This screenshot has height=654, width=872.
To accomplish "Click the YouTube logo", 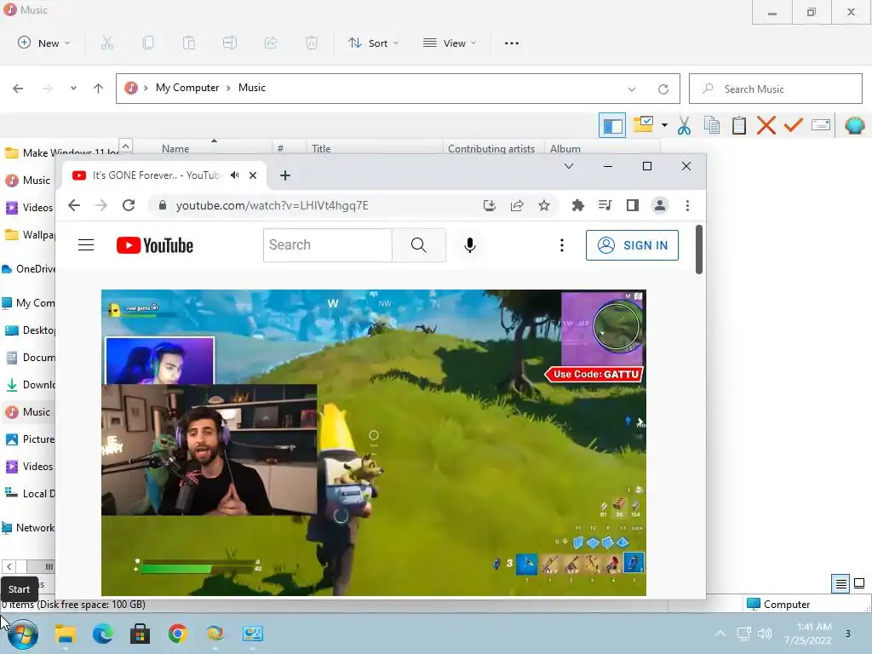I will 155,245.
